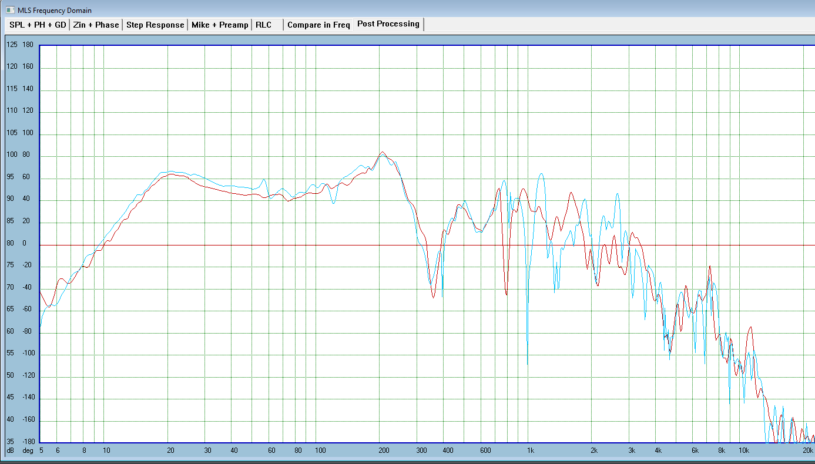Select the Post Processing tab
The width and height of the screenshot is (815, 464).
tap(388, 24)
